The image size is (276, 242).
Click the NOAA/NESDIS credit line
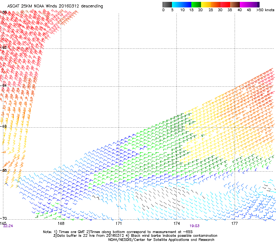pos(161,240)
